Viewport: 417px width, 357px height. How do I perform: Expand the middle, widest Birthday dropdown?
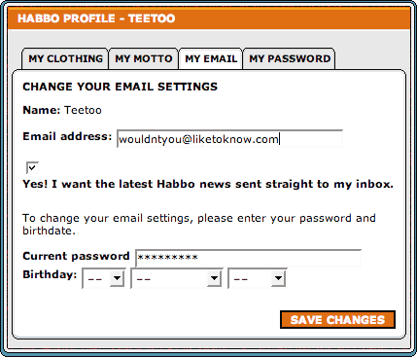(177, 278)
